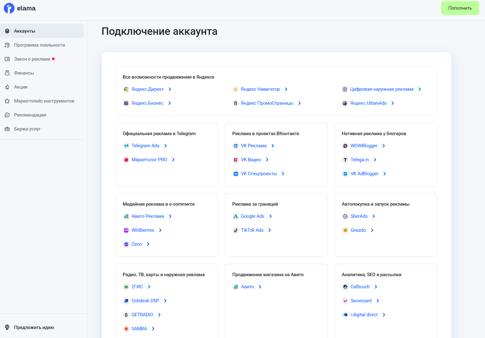Click the Ozon icon

click(x=126, y=244)
